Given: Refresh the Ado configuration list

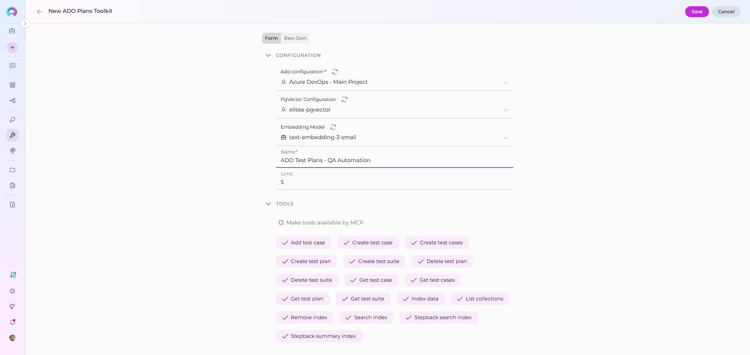Looking at the screenshot, I should tap(335, 72).
